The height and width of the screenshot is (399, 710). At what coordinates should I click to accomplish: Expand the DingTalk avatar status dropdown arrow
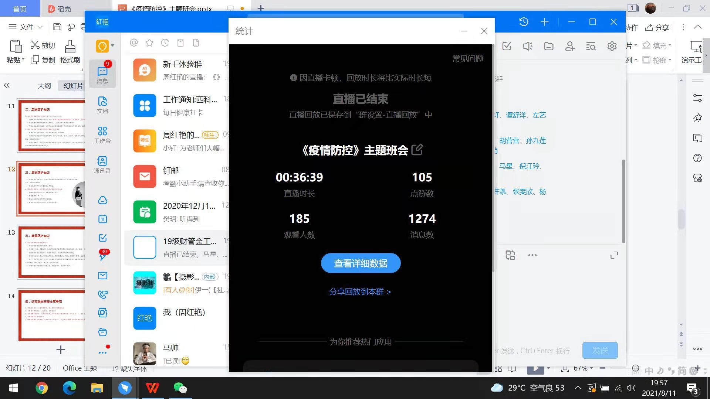coord(112,45)
